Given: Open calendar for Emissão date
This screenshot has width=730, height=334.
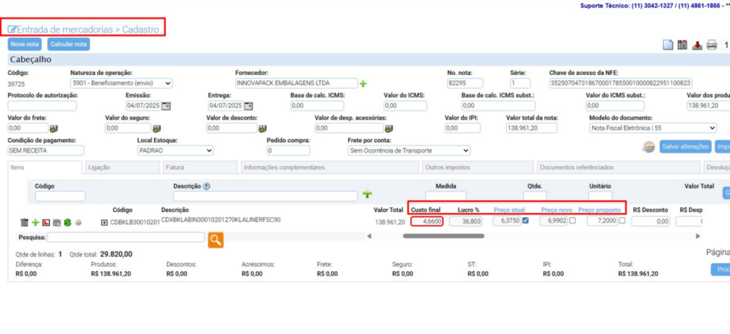Looking at the screenshot, I should (165, 106).
